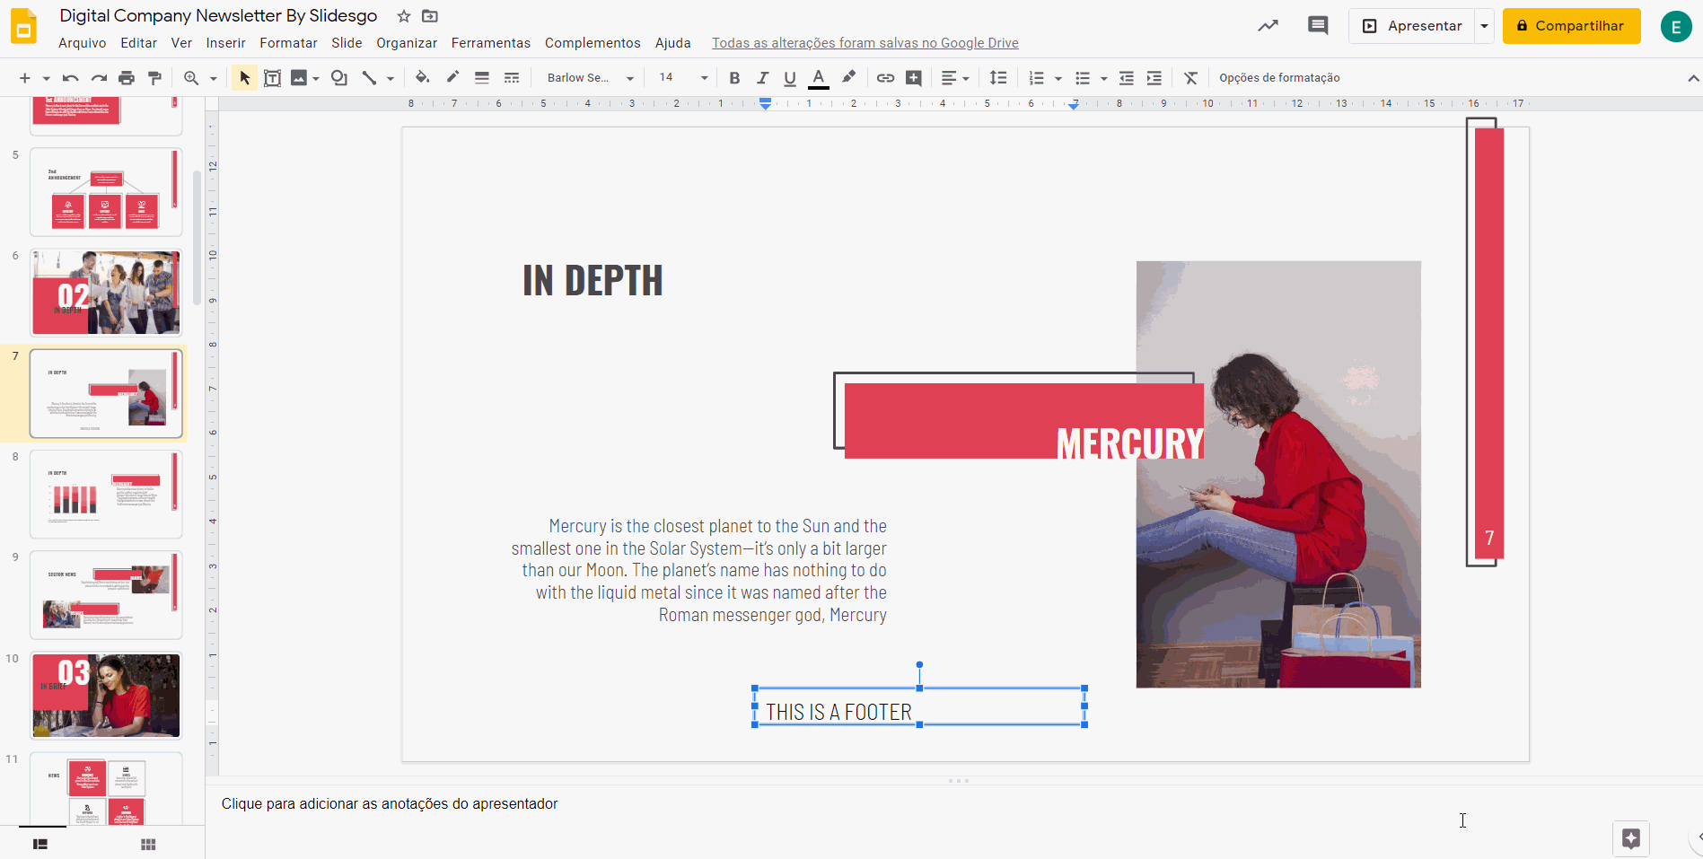Click the Insert image icon
This screenshot has height=859, width=1703.
click(x=299, y=78)
